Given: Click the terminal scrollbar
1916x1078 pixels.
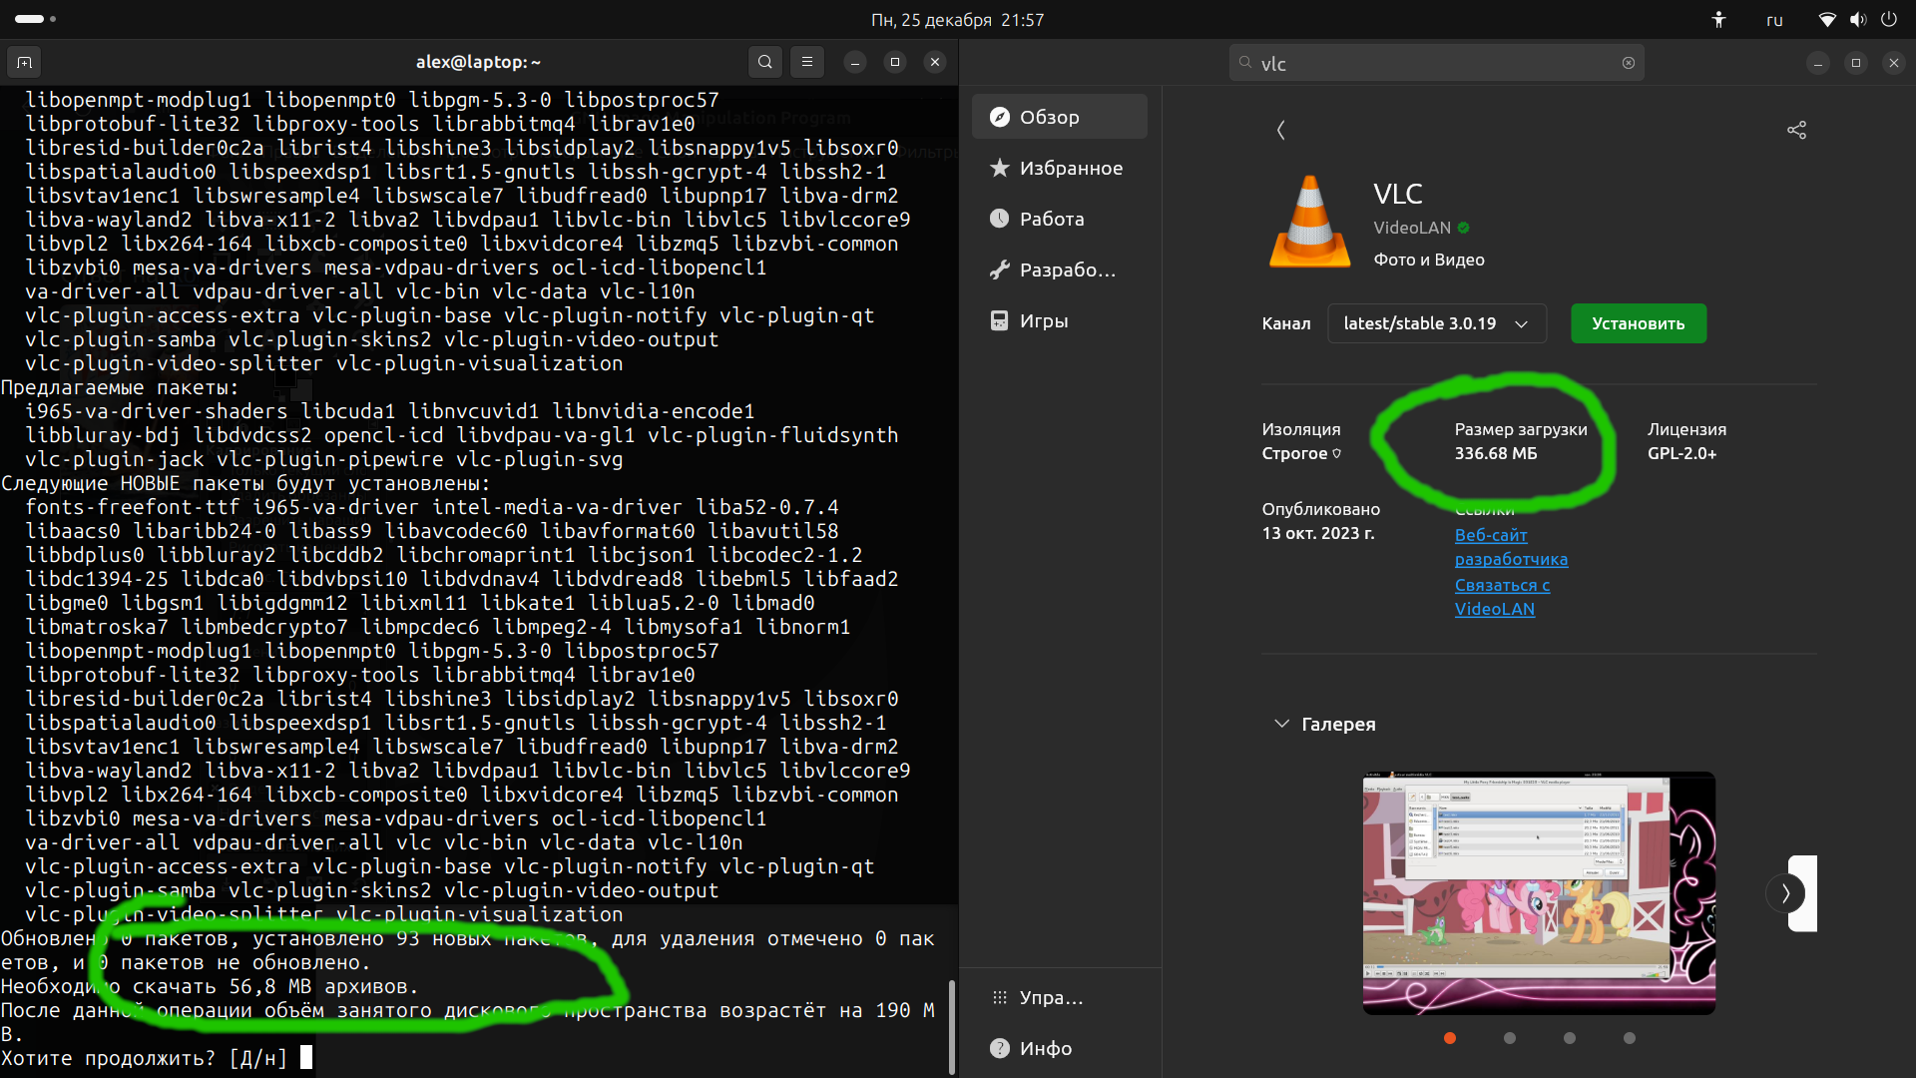Looking at the screenshot, I should point(951,1028).
